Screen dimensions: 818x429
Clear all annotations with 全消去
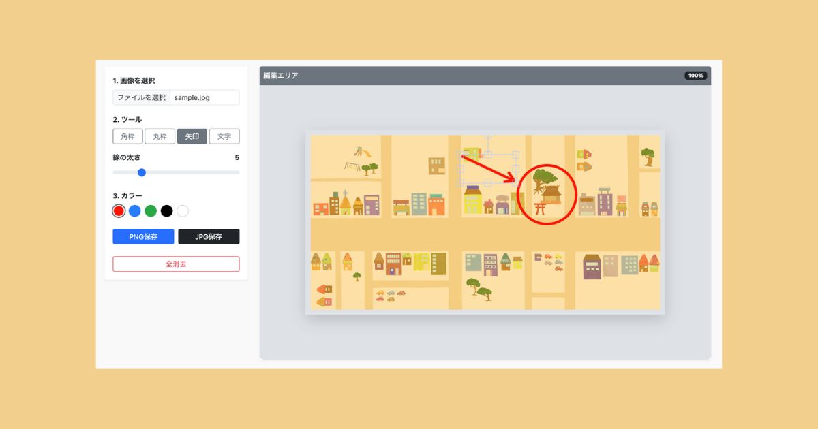[176, 264]
